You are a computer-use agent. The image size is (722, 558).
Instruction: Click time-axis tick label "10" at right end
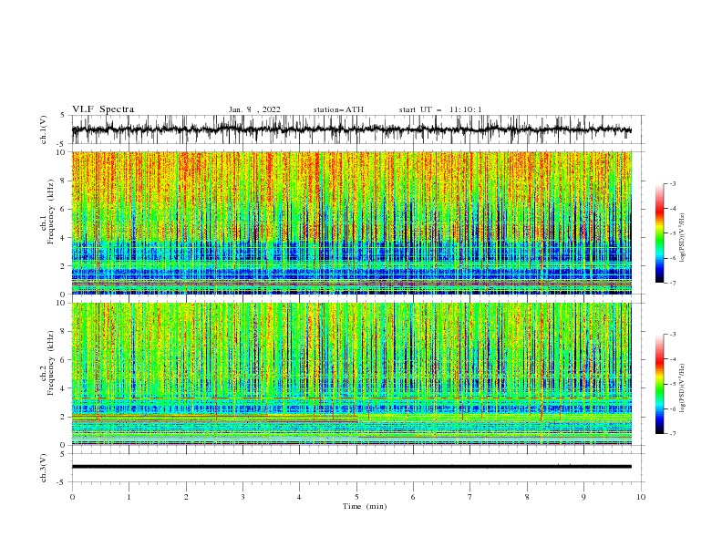click(x=641, y=497)
